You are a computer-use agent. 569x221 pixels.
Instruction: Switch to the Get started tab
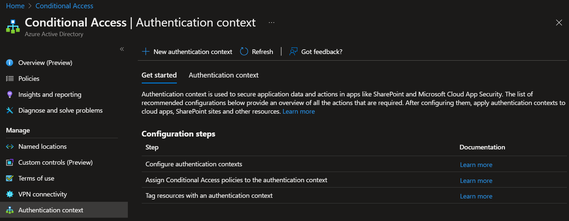159,75
